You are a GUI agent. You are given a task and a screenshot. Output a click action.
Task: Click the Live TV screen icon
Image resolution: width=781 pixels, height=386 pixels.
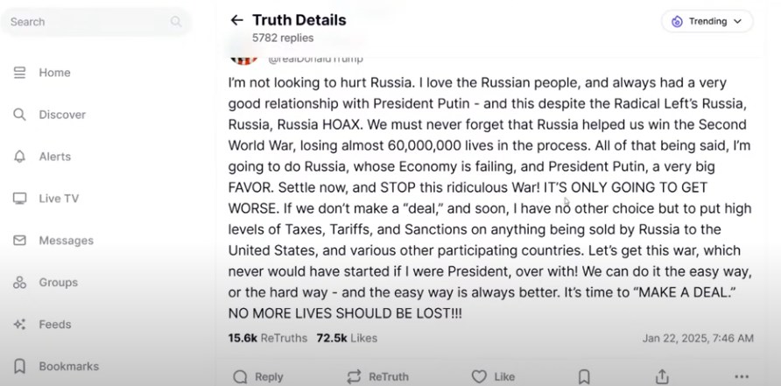(x=19, y=199)
